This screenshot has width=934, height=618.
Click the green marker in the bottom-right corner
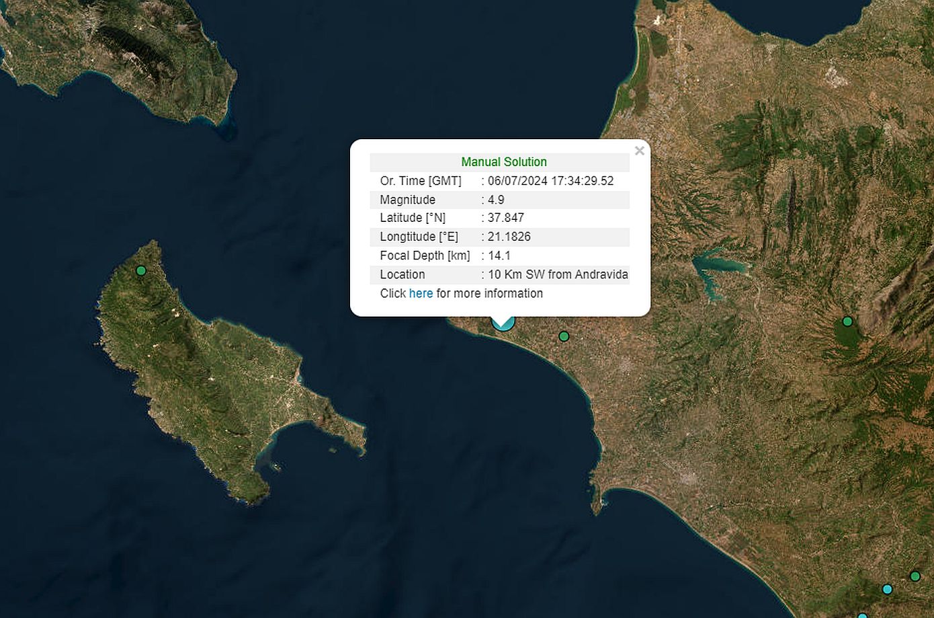(915, 576)
